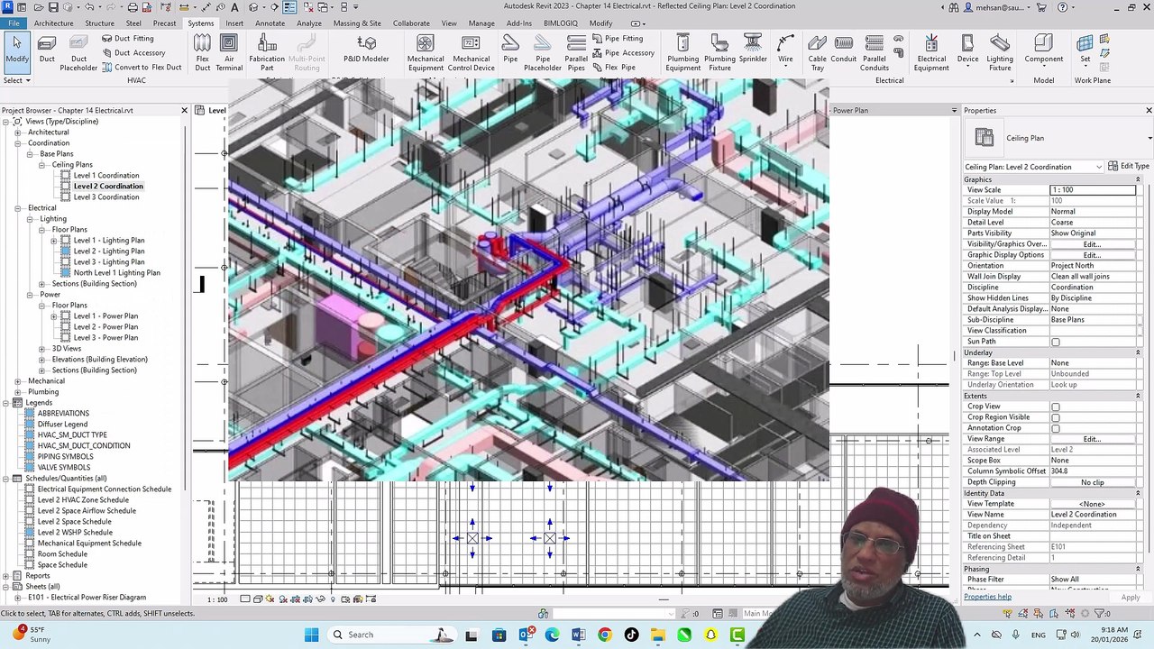Select the Parallel Conduits tool
Image resolution: width=1154 pixels, height=649 pixels.
tap(875, 53)
